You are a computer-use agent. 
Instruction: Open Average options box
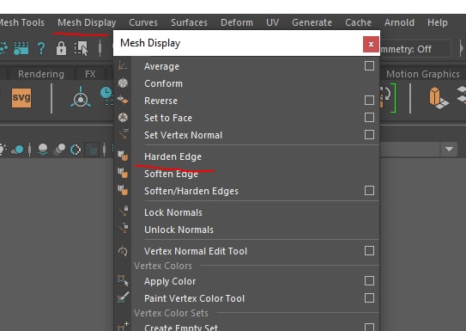369,66
